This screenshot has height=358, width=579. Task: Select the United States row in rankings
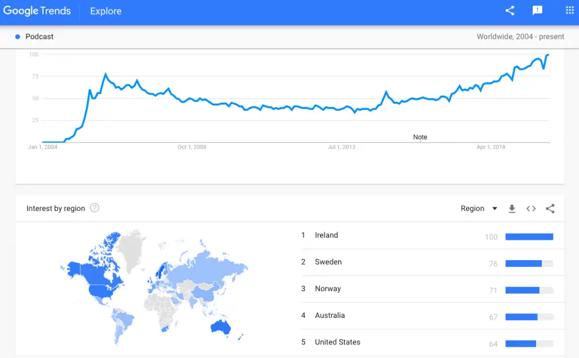point(433,343)
